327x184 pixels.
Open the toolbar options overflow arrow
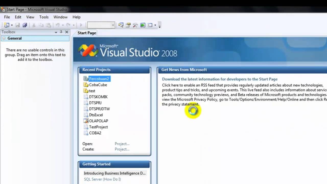pos(159,26)
